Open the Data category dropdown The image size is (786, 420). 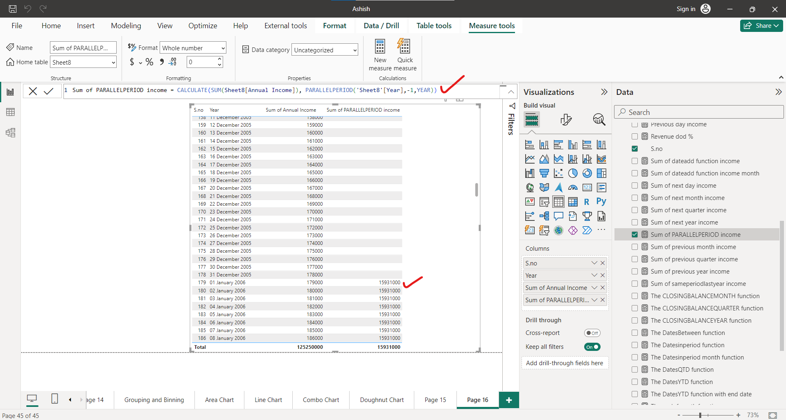353,49
